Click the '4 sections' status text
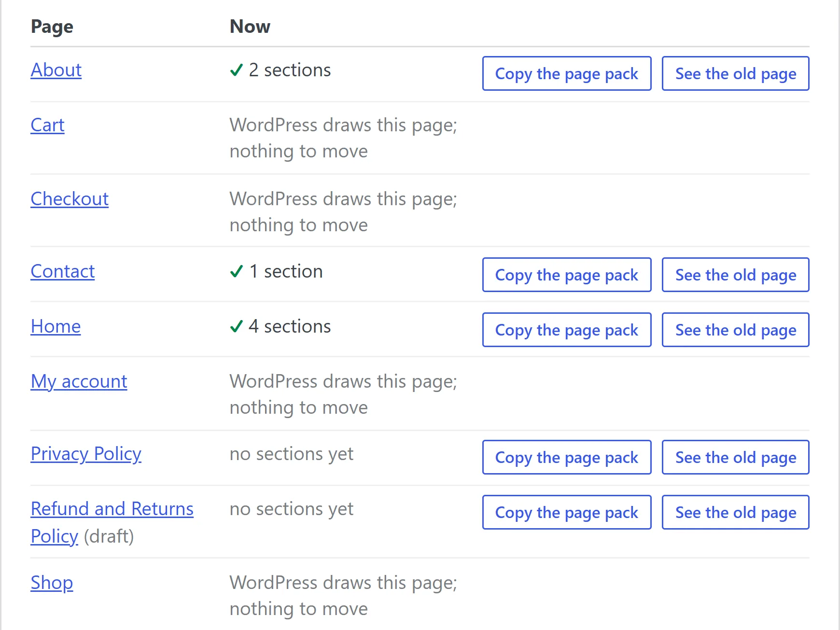Image resolution: width=840 pixels, height=630 pixels. [x=290, y=326]
